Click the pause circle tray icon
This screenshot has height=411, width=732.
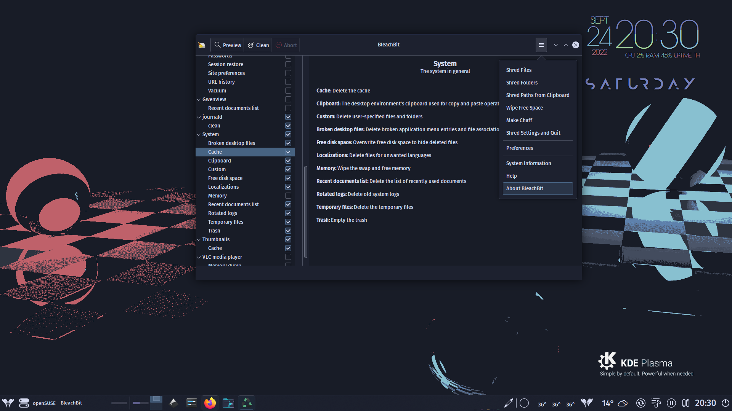[671, 403]
